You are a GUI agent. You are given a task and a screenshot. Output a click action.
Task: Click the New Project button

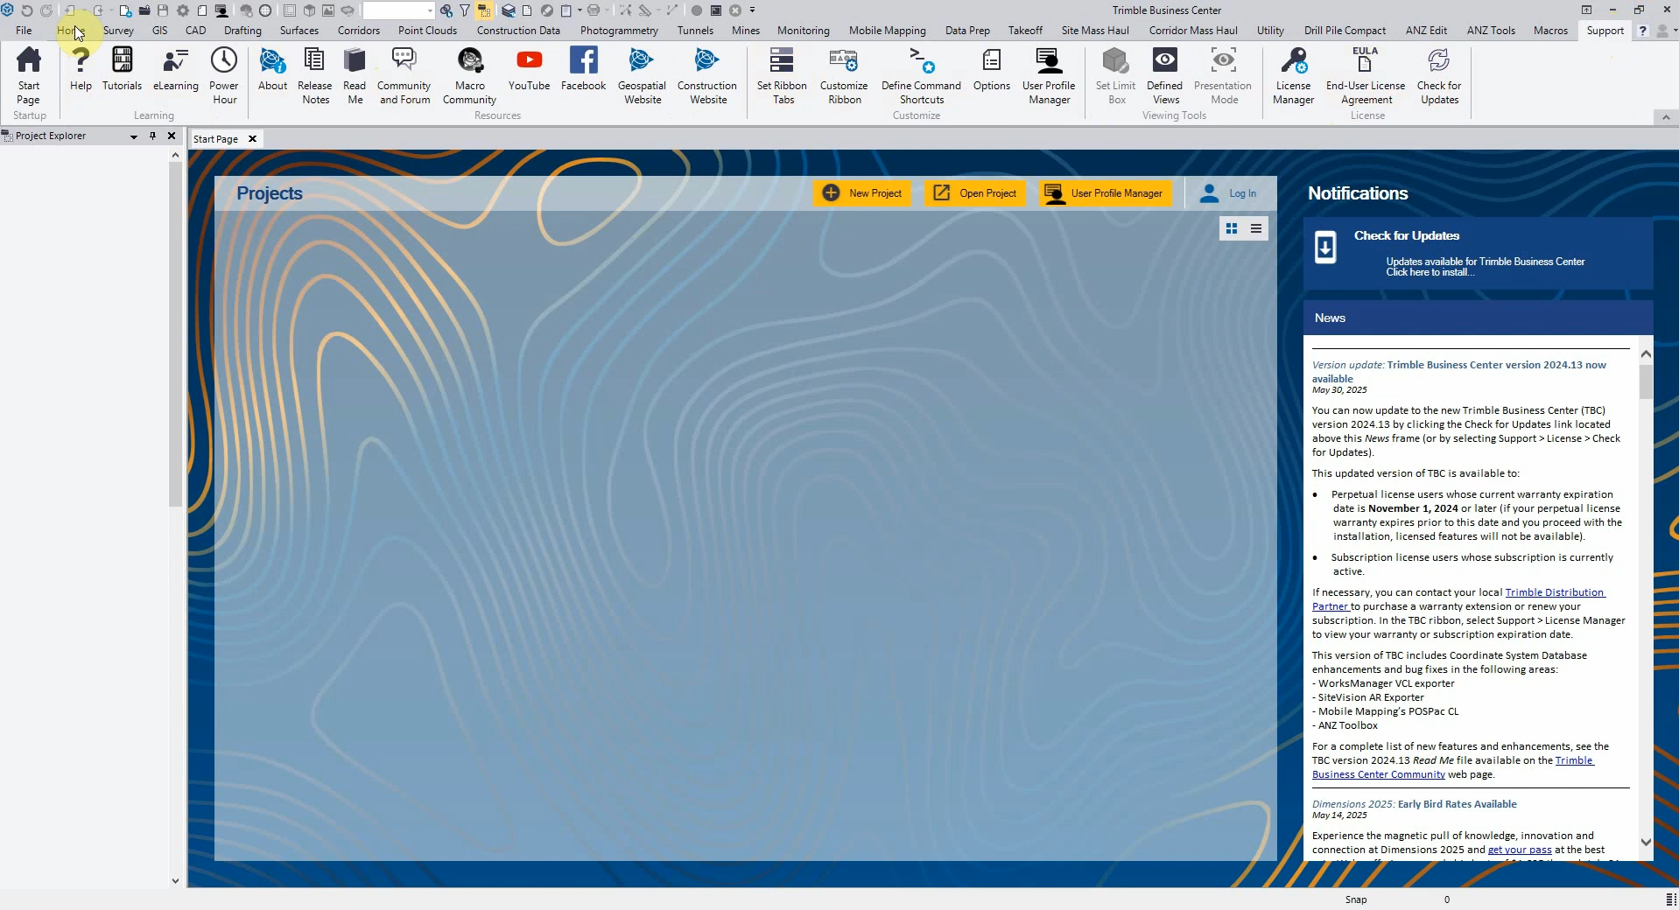[x=863, y=193]
